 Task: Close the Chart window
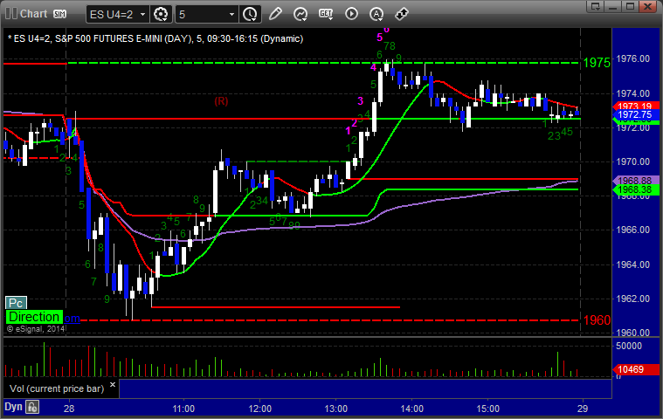[x=647, y=6]
